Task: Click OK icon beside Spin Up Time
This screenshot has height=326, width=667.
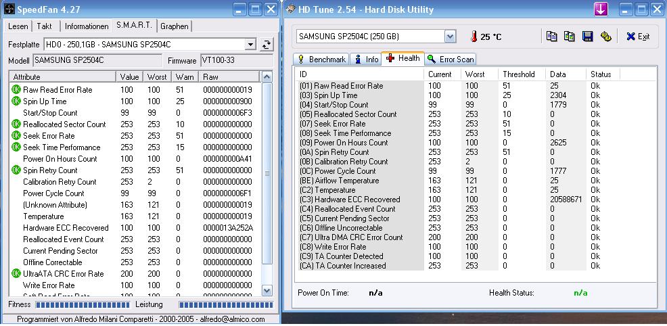Action: pyautogui.click(x=16, y=101)
